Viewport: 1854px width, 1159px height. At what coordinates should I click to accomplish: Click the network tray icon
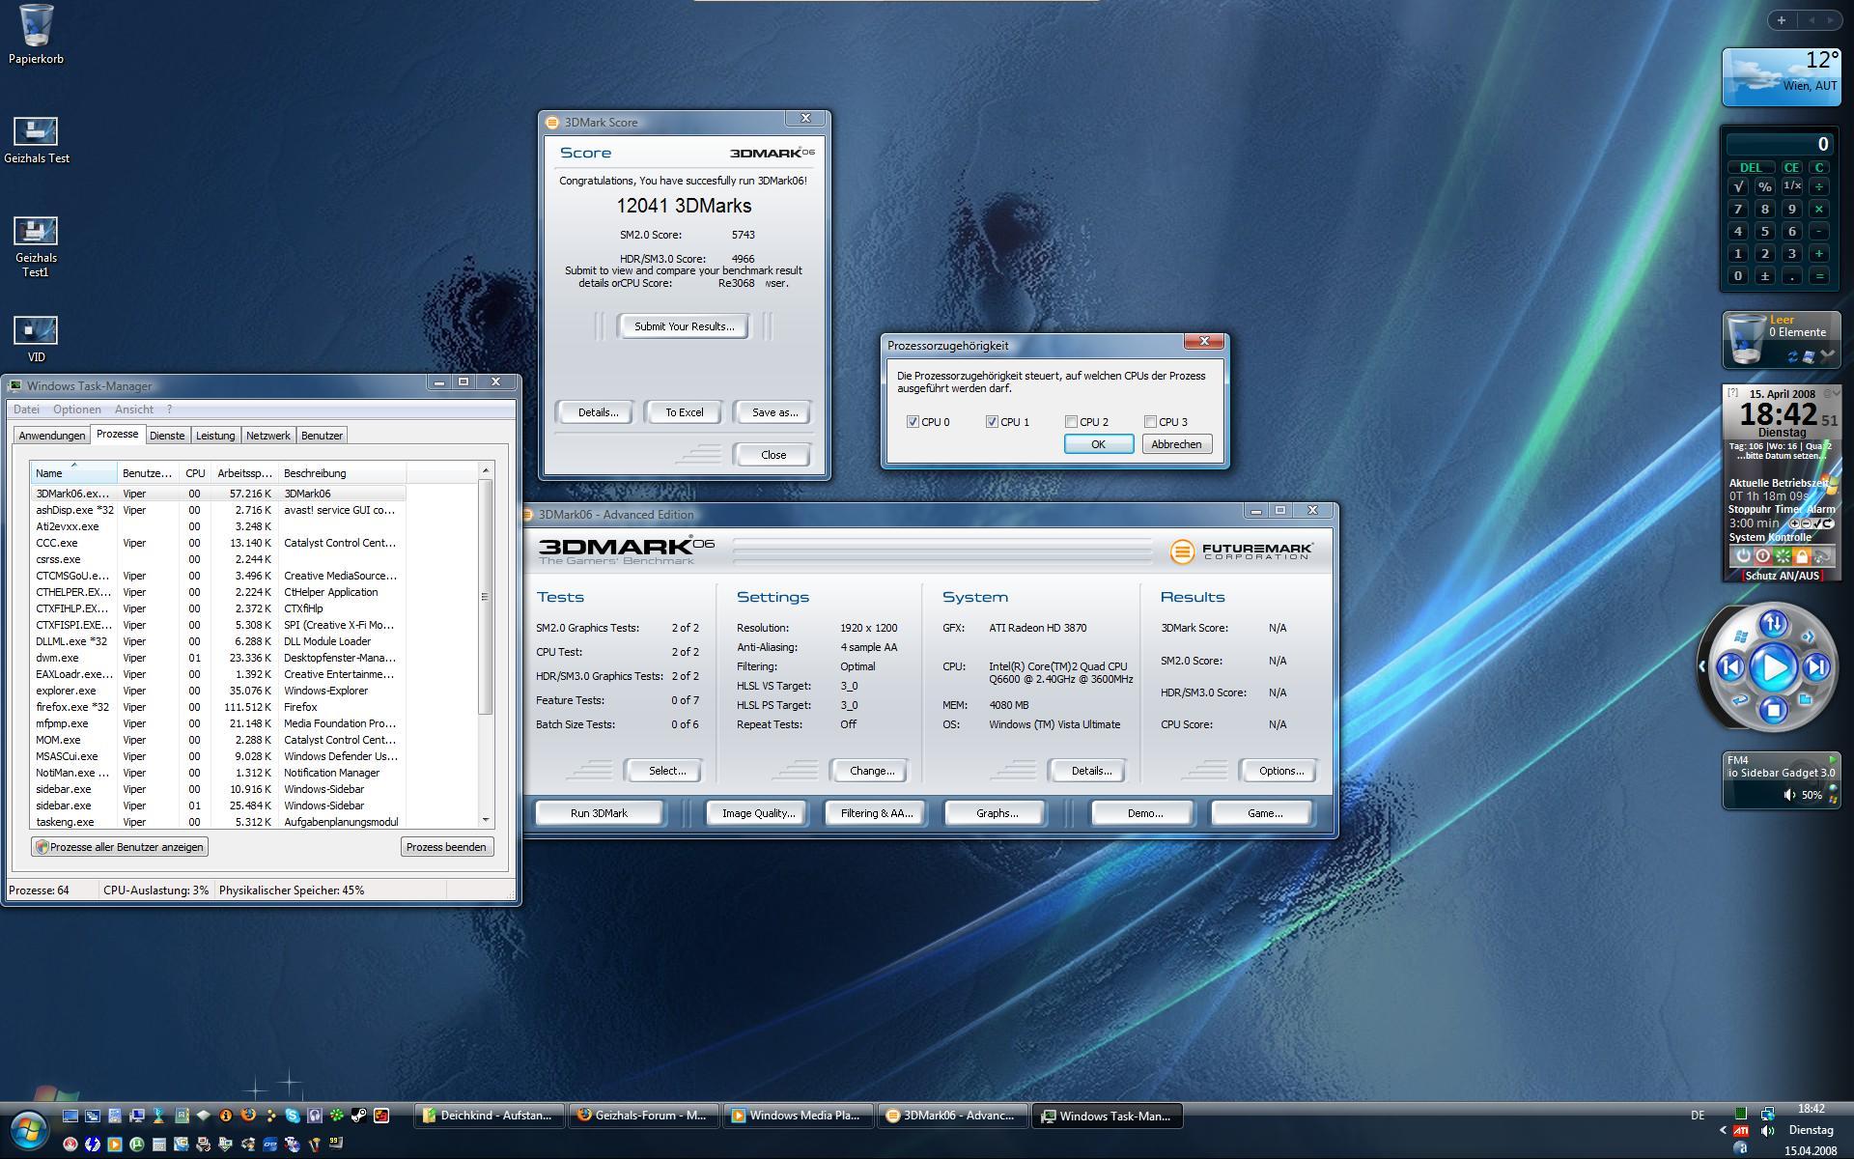pyautogui.click(x=1768, y=1114)
